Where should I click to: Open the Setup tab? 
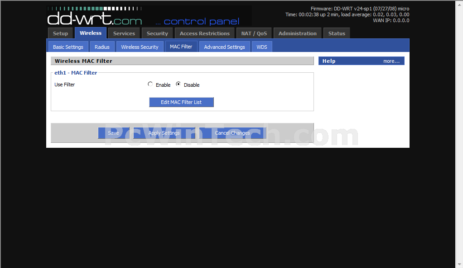tap(60, 33)
